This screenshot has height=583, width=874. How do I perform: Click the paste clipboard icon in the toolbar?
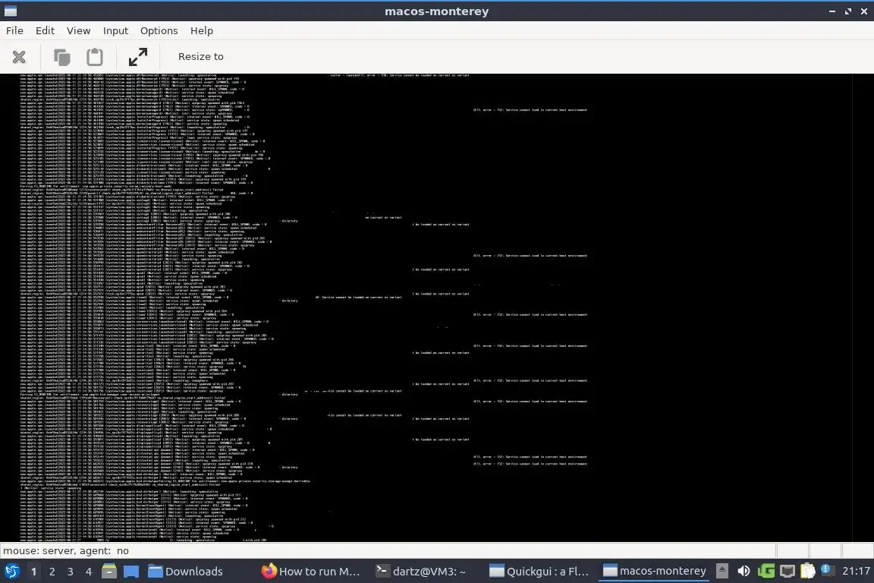point(95,57)
